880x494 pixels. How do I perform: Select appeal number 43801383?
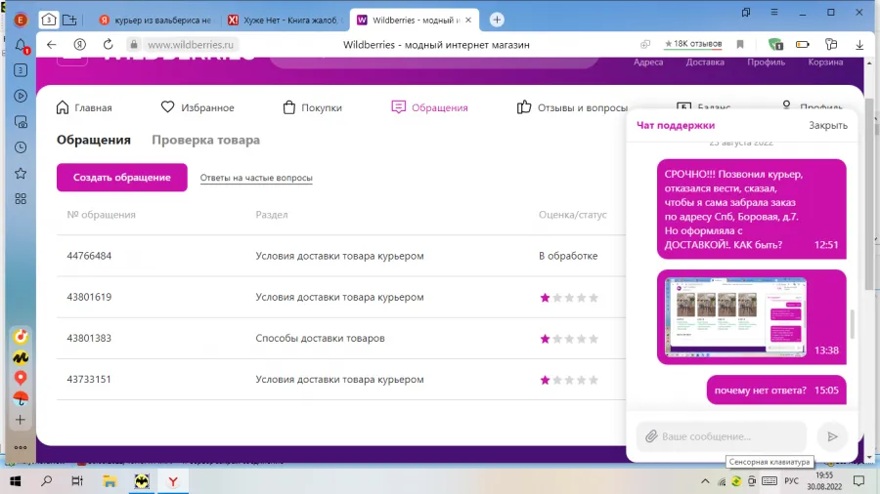pos(89,339)
